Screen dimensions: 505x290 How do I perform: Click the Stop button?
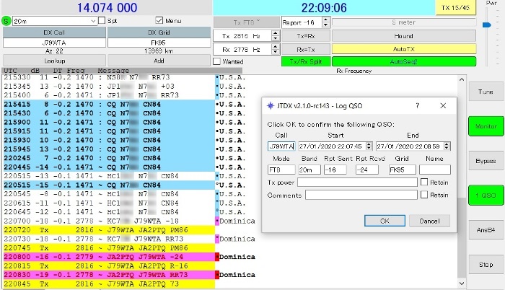(x=486, y=265)
